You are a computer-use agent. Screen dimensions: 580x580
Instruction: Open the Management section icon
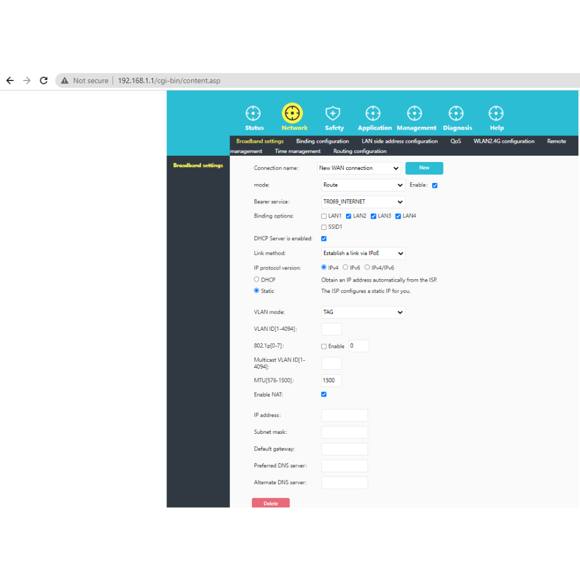coord(414,113)
